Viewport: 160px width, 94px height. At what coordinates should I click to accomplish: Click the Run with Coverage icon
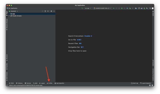[124, 8]
